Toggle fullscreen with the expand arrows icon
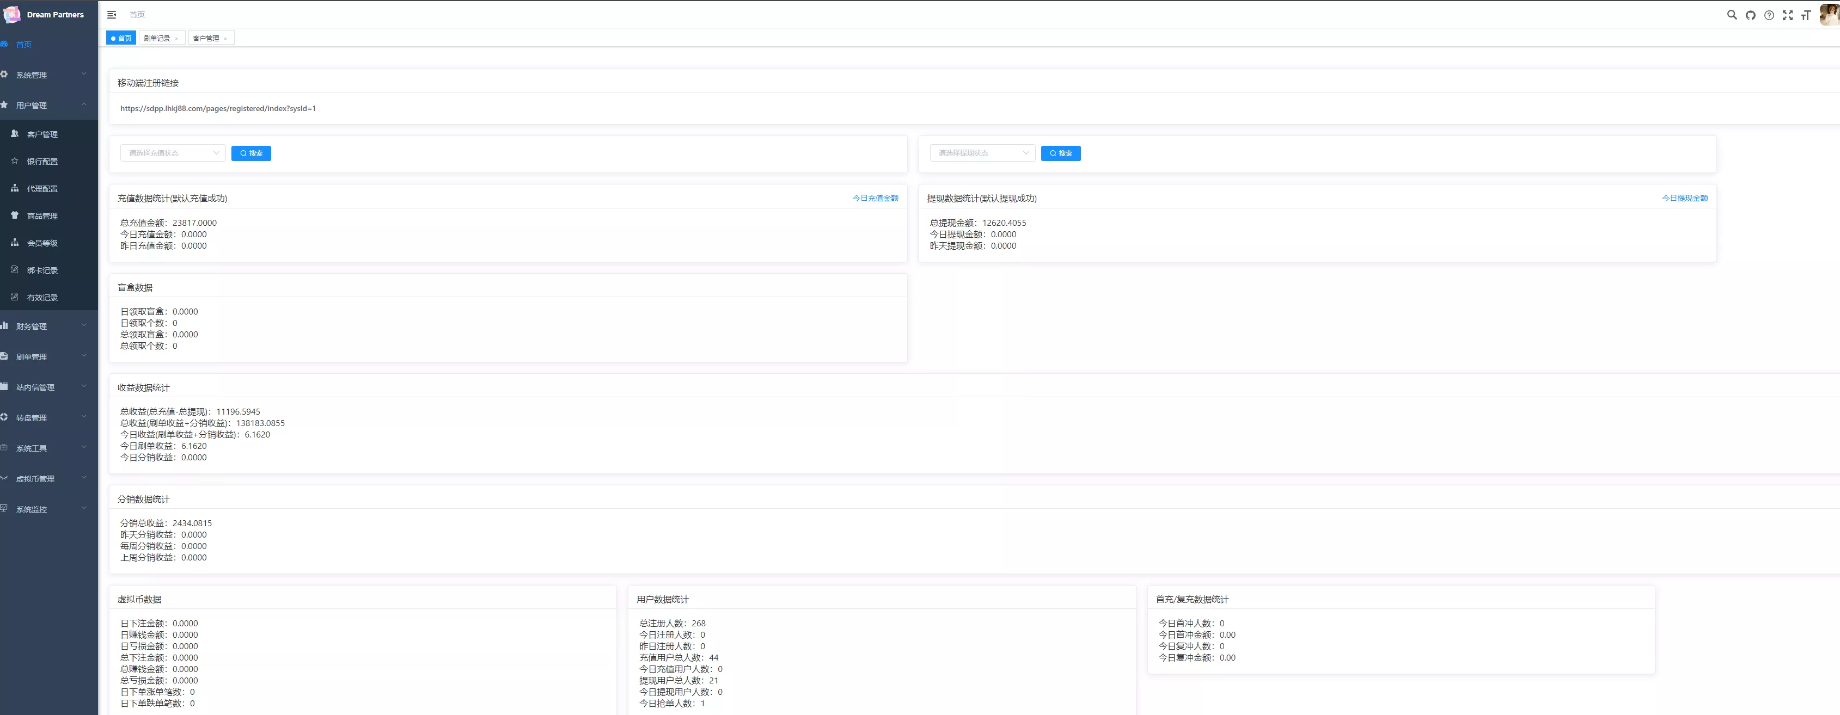Viewport: 1840px width, 715px height. (1787, 15)
